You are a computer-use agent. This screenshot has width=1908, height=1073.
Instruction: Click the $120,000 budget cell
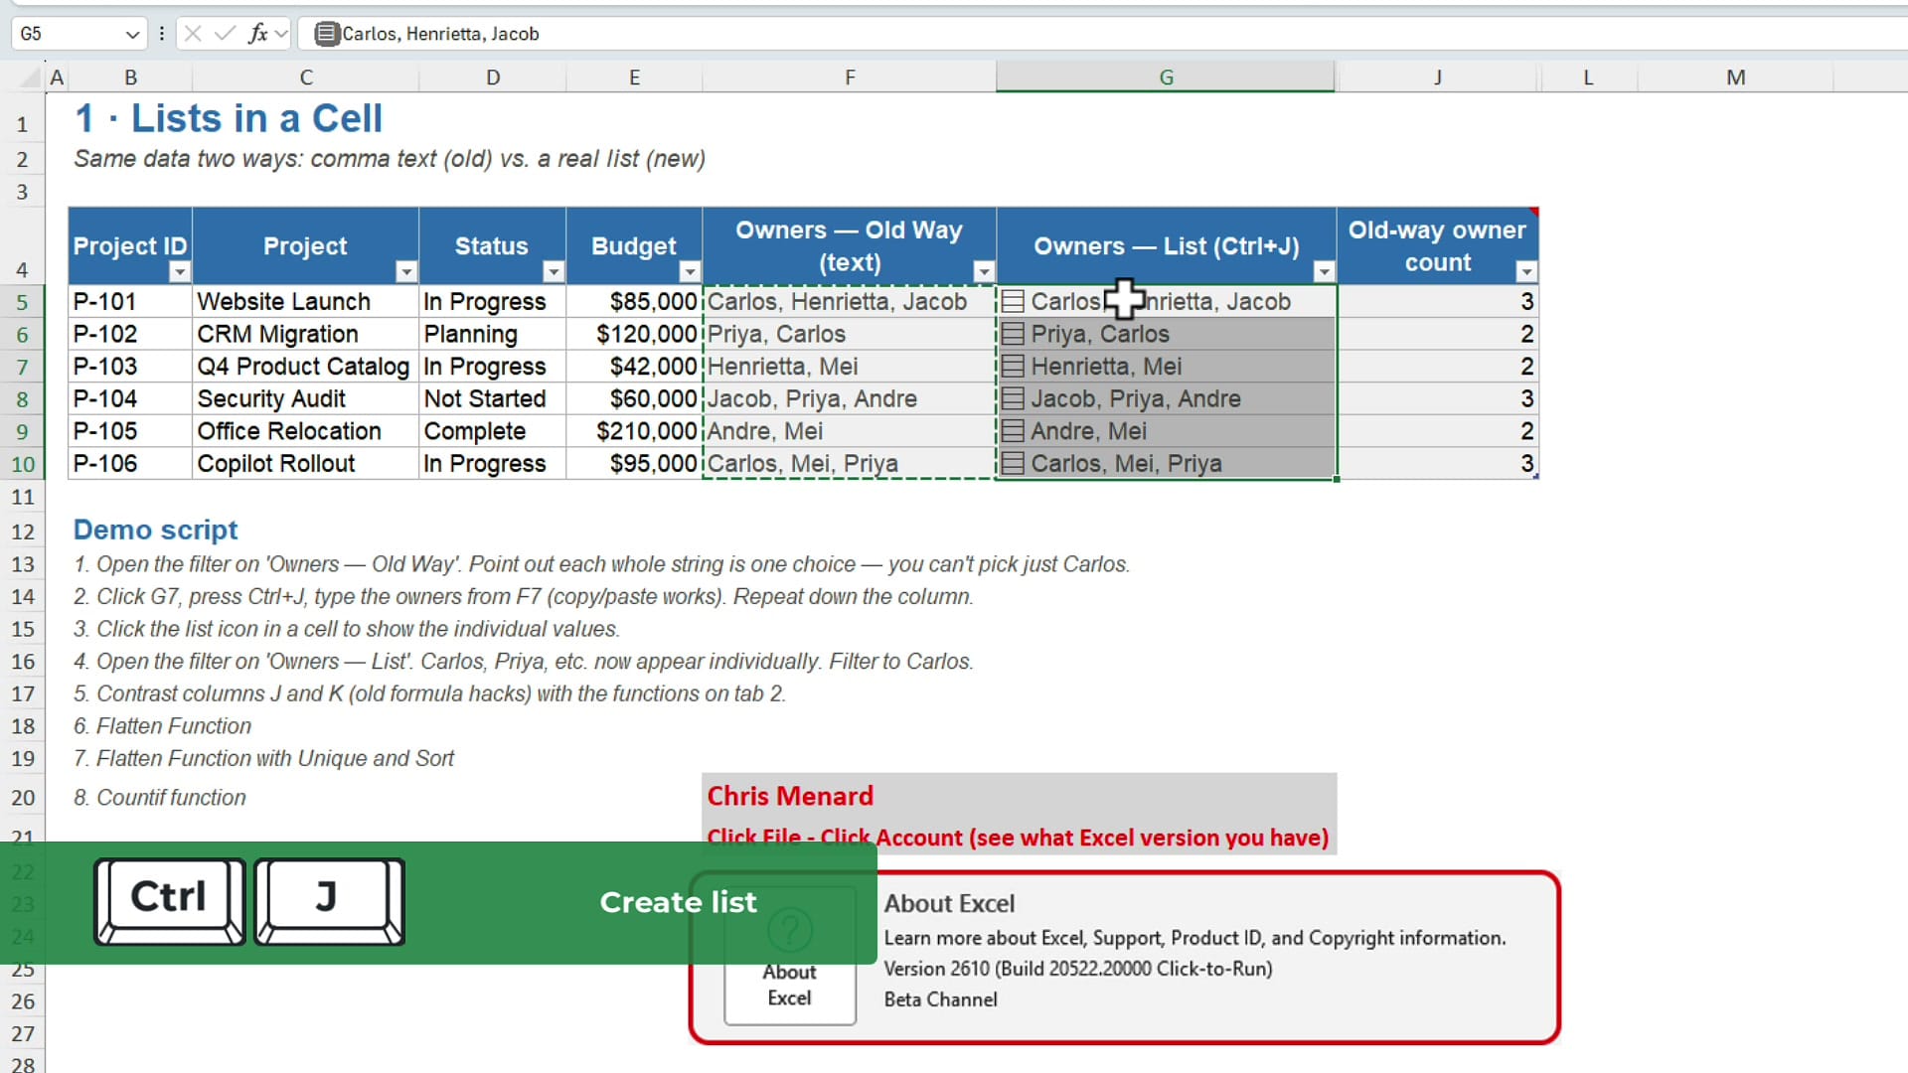[x=634, y=334]
